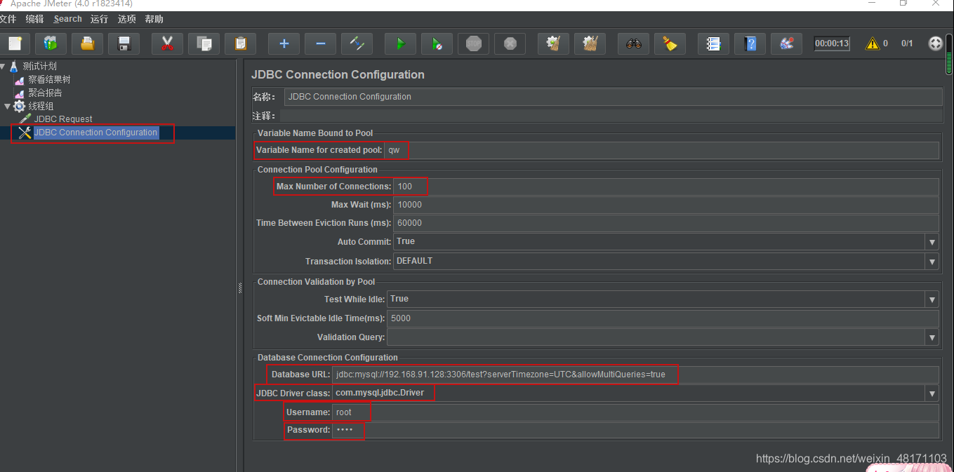Open the 文件 menu
954x472 pixels.
8,19
